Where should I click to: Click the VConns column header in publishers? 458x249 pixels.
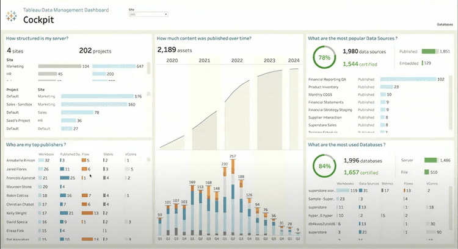click(x=131, y=155)
